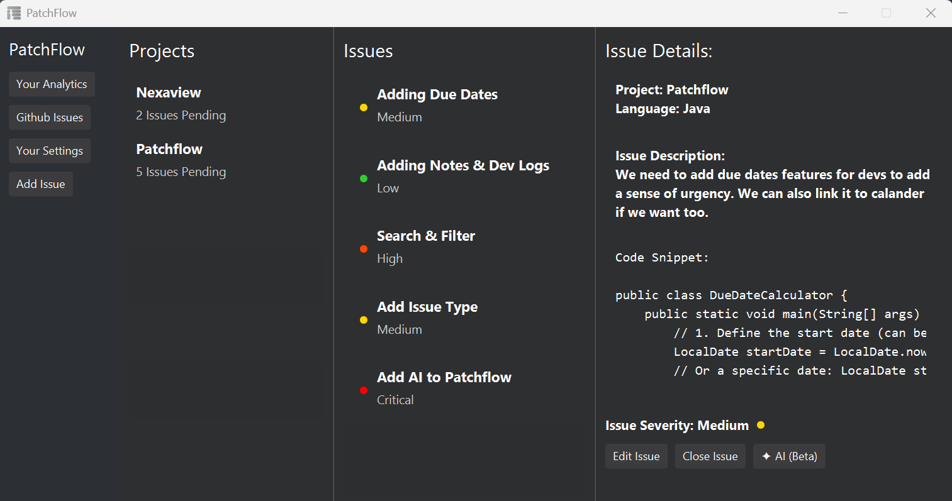
Task: Click the PatchFlow app icon in title bar
Action: (x=14, y=13)
